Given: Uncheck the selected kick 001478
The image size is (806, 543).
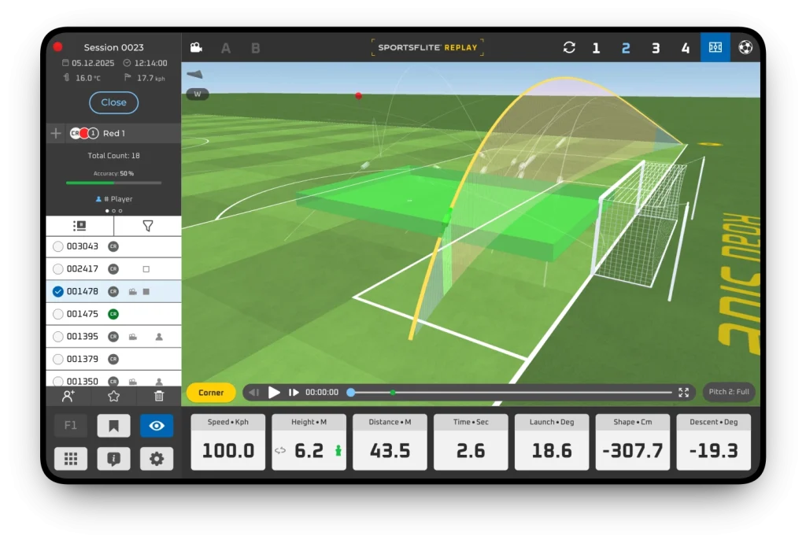Looking at the screenshot, I should (57, 291).
